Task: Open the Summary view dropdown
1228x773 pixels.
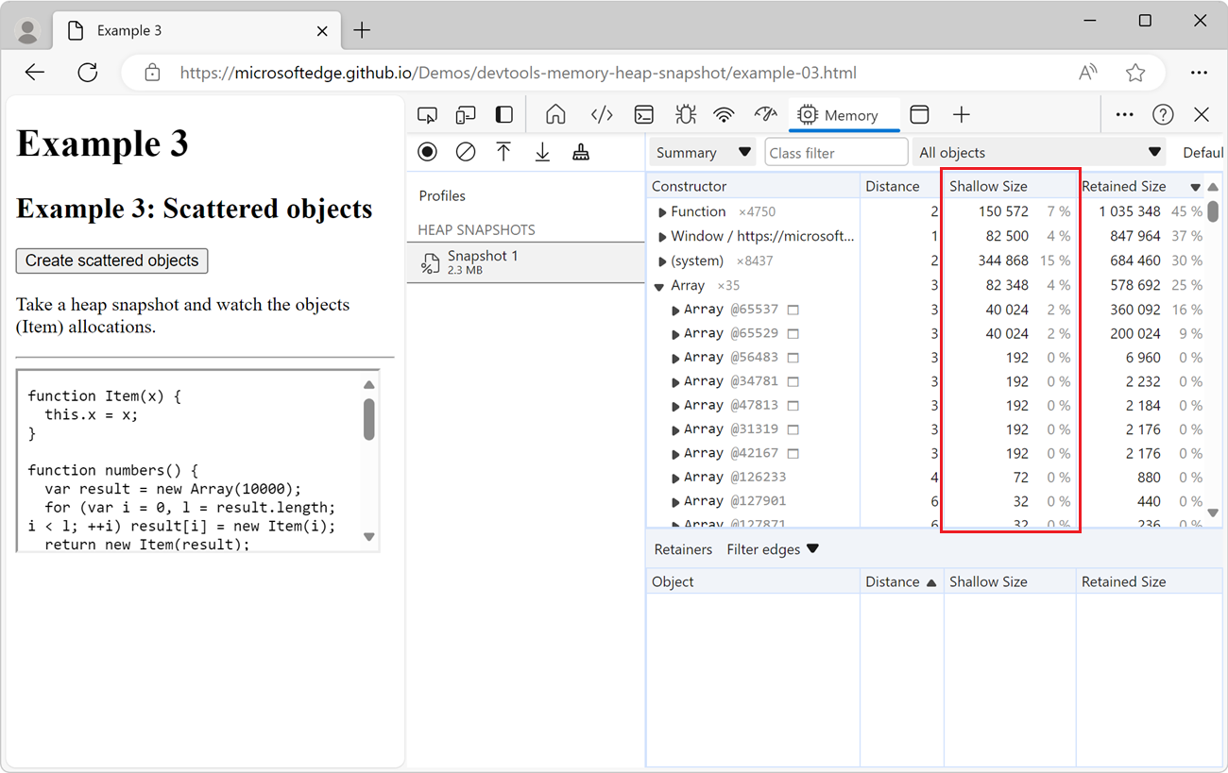Action: point(703,152)
